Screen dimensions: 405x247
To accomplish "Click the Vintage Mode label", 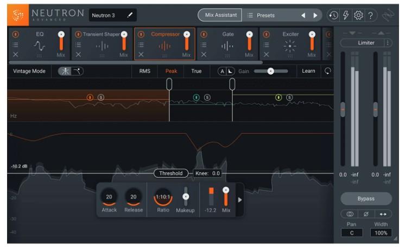I will tap(29, 71).
